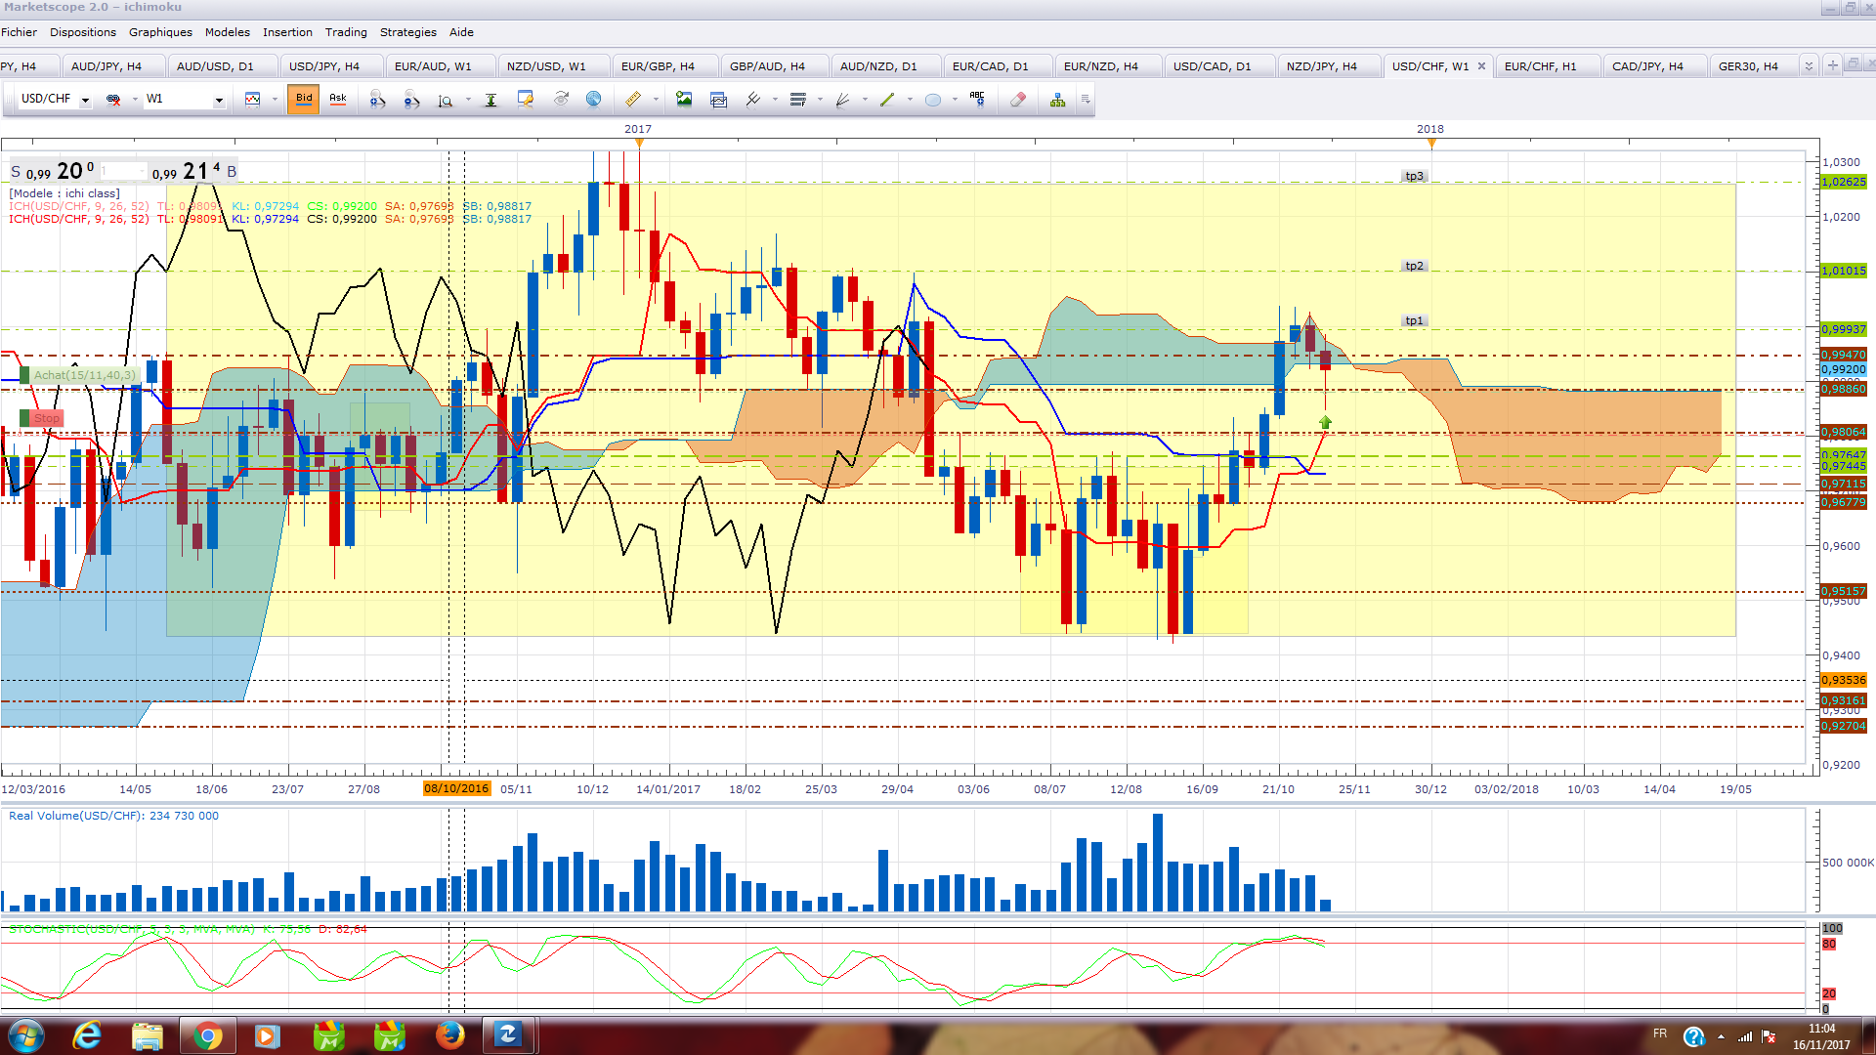1876x1055 pixels.
Task: Switch to the EUR/CAD, D1 tab
Action: 990,66
